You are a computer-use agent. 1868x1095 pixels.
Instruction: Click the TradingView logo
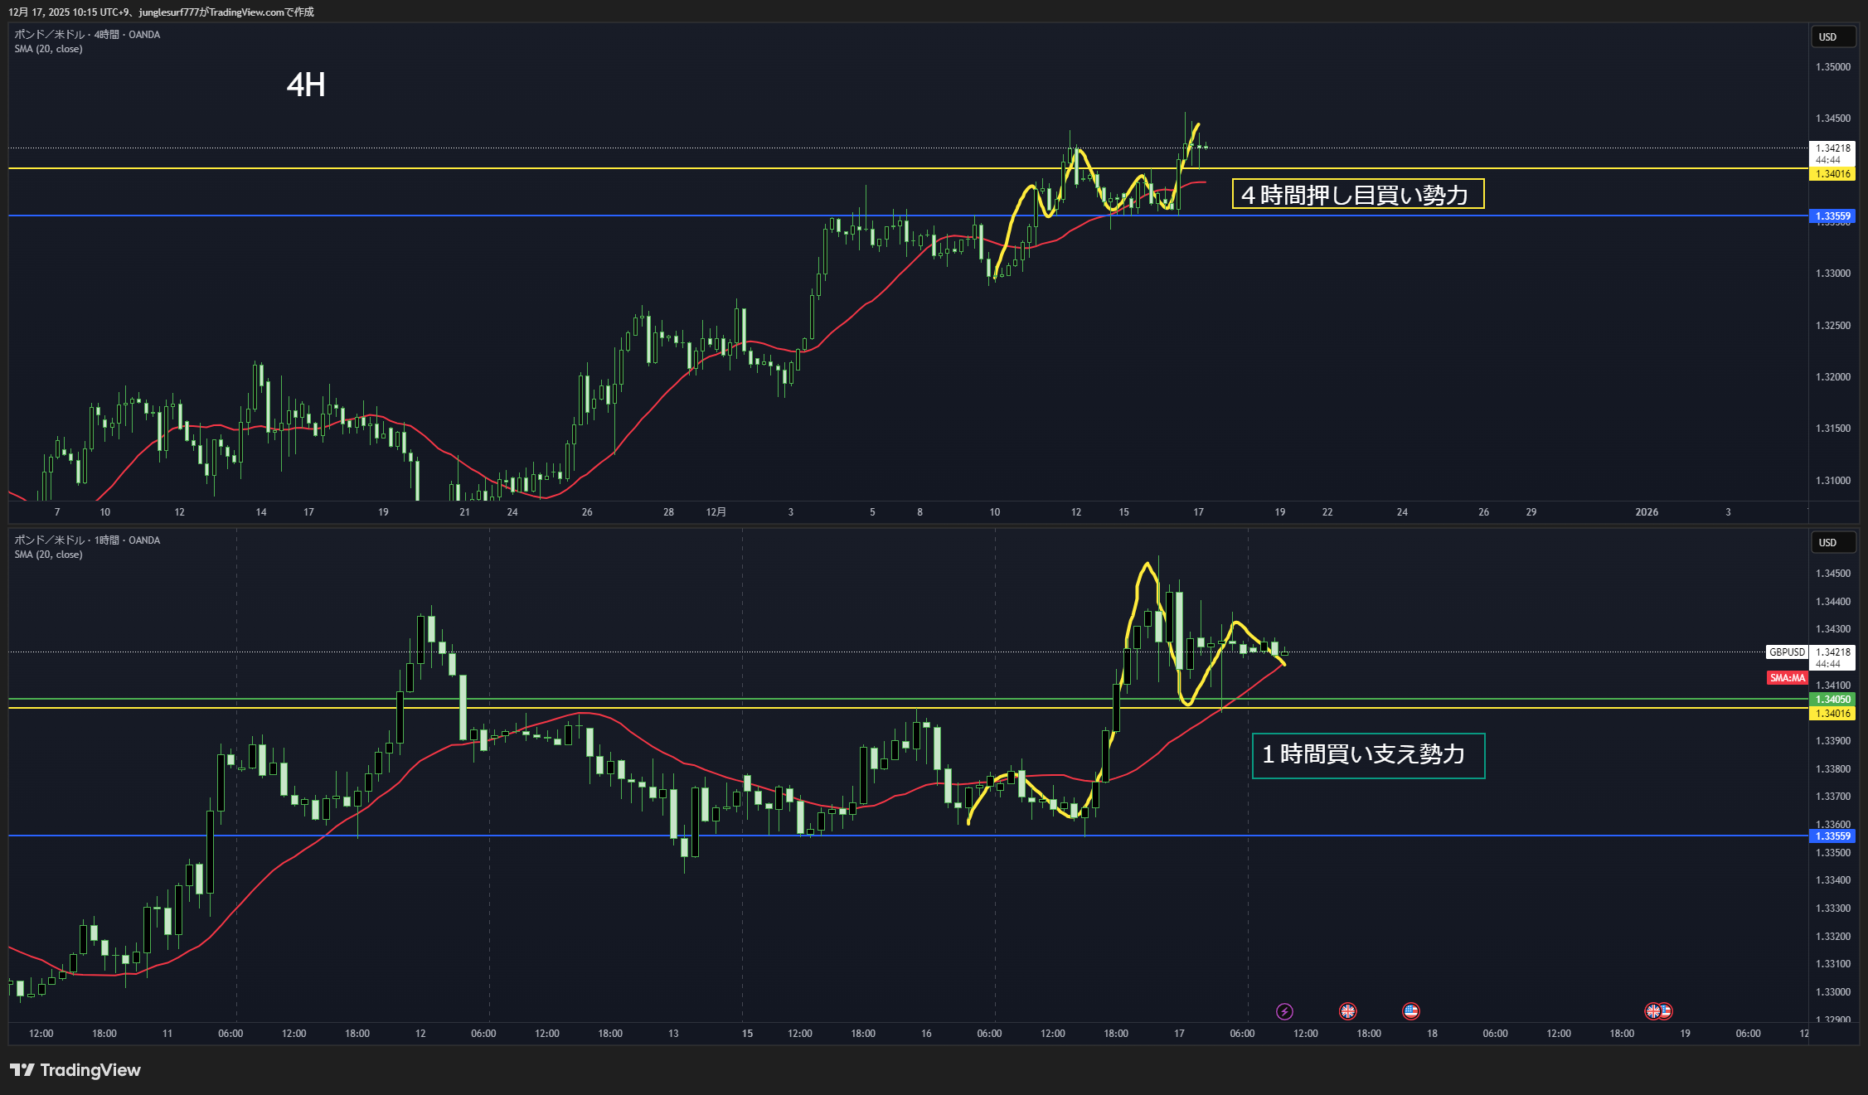click(75, 1070)
